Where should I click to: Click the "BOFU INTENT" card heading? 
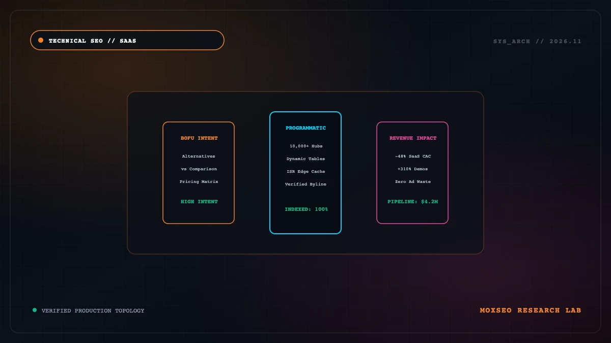tap(199, 138)
